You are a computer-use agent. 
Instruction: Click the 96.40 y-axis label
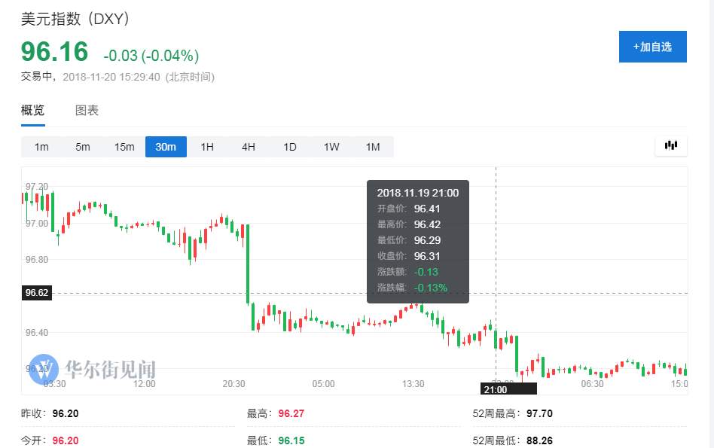[36, 332]
